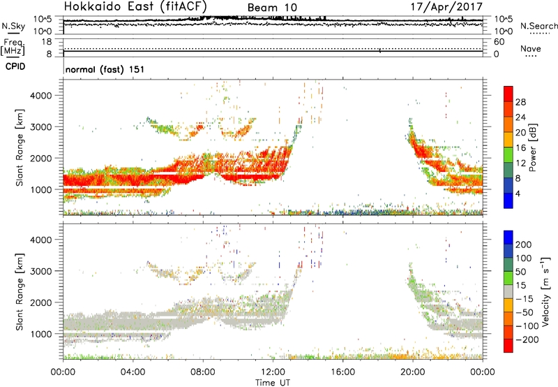This screenshot has width=558, height=387.
Task: Click the "Nave" legend label
Action: (531, 48)
